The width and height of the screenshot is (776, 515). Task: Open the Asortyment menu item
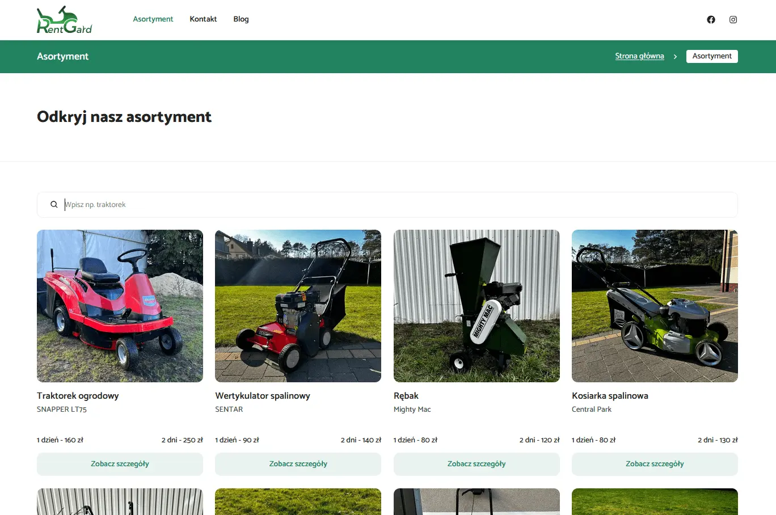153,19
